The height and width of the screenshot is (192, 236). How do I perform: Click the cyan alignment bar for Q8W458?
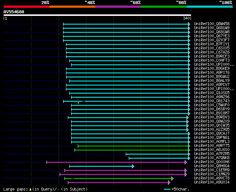coord(126,24)
